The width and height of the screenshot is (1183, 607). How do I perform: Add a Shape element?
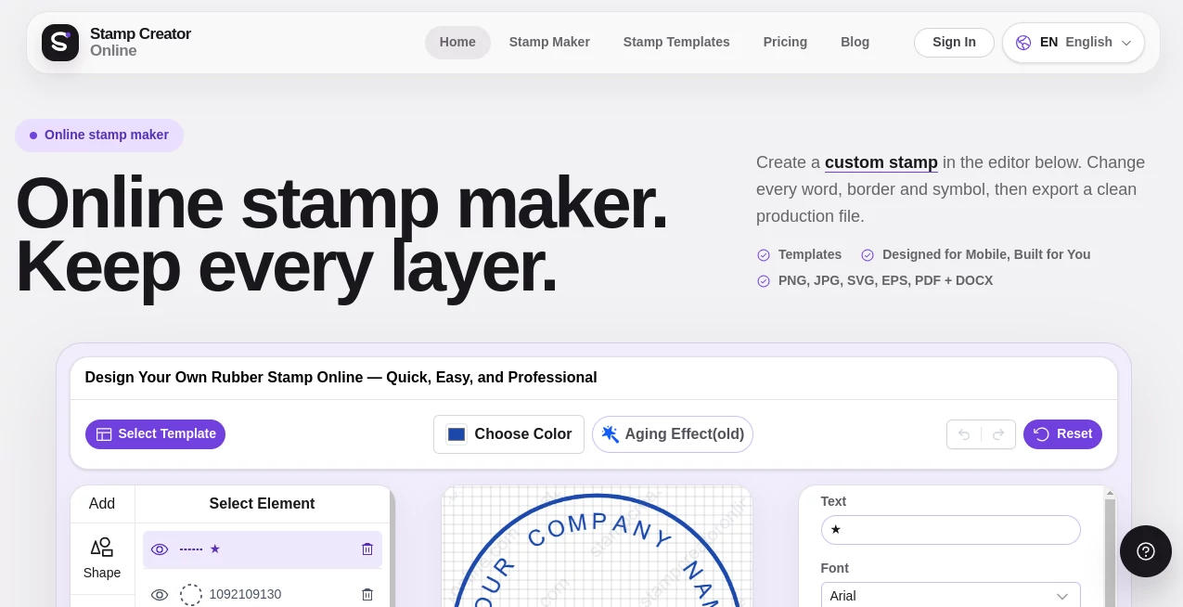coord(102,559)
